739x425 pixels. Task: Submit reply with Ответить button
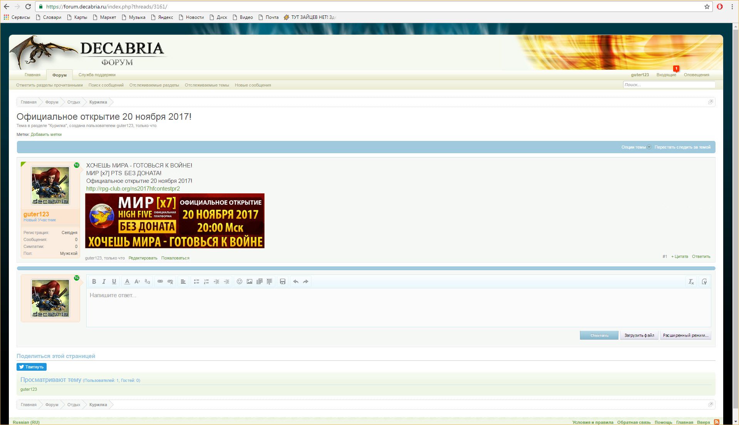tap(599, 335)
